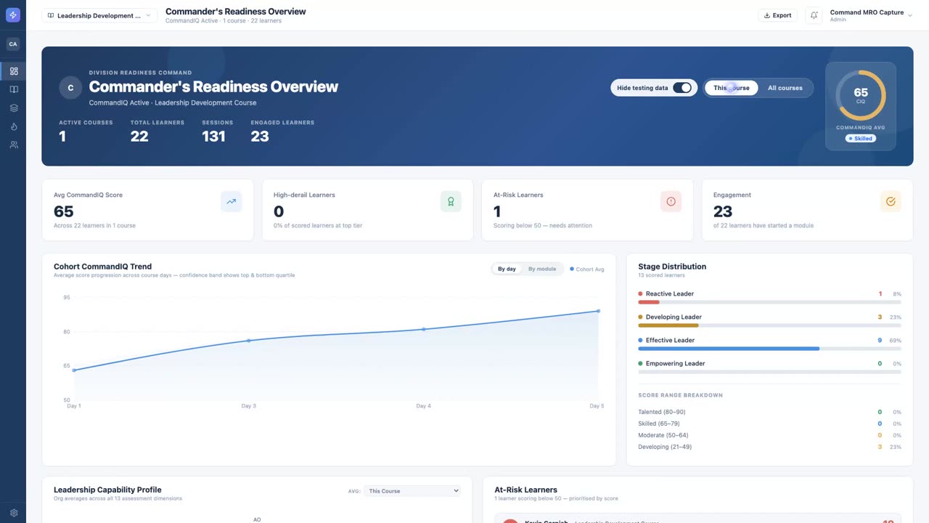Click the Developing Leader stage label
The image size is (929, 523).
[x=674, y=317]
